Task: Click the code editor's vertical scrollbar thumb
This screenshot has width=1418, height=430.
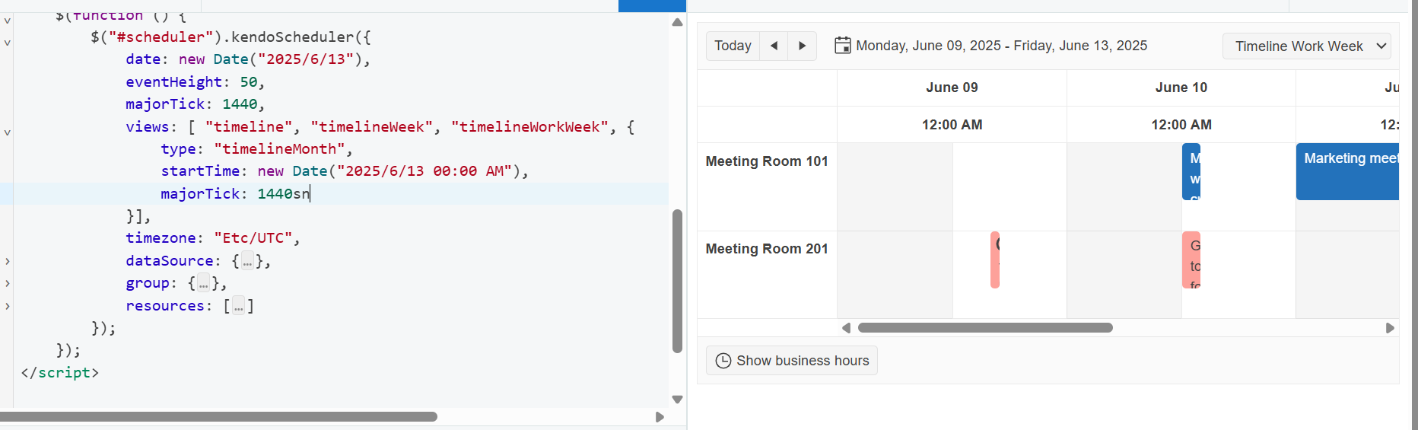Action: coord(677,282)
